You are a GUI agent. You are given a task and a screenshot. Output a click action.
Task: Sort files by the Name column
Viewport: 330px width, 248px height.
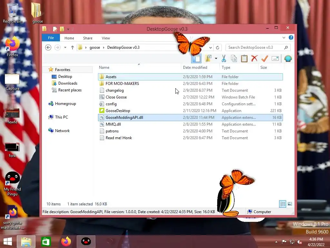pyautogui.click(x=139, y=67)
